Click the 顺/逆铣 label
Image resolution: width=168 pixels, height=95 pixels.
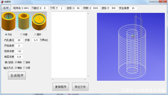pyautogui.click(x=9, y=62)
